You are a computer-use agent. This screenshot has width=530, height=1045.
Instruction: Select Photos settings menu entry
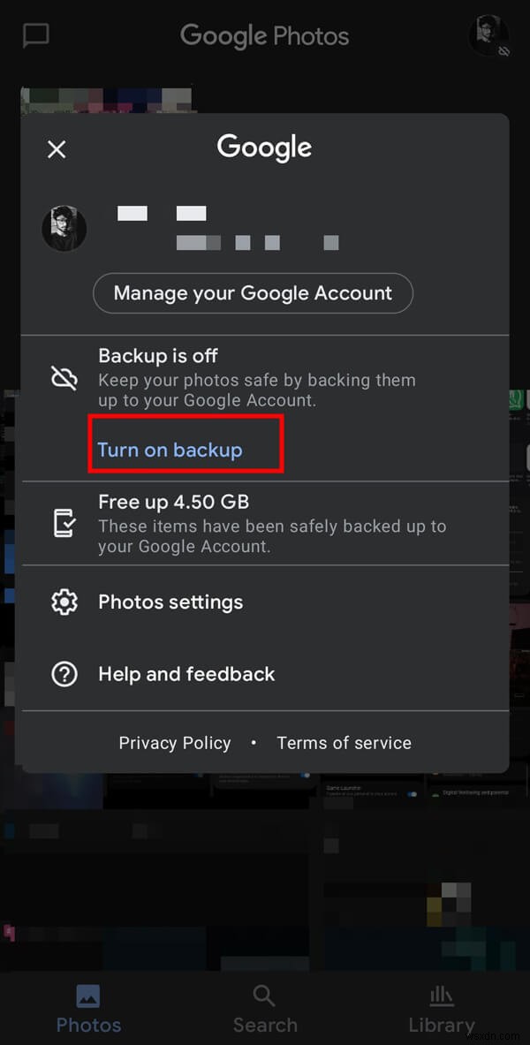click(x=170, y=602)
